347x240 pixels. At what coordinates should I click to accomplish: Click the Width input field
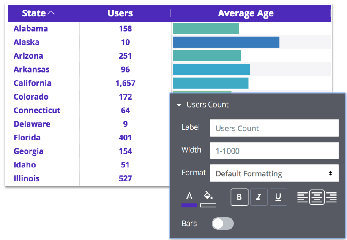click(x=274, y=151)
